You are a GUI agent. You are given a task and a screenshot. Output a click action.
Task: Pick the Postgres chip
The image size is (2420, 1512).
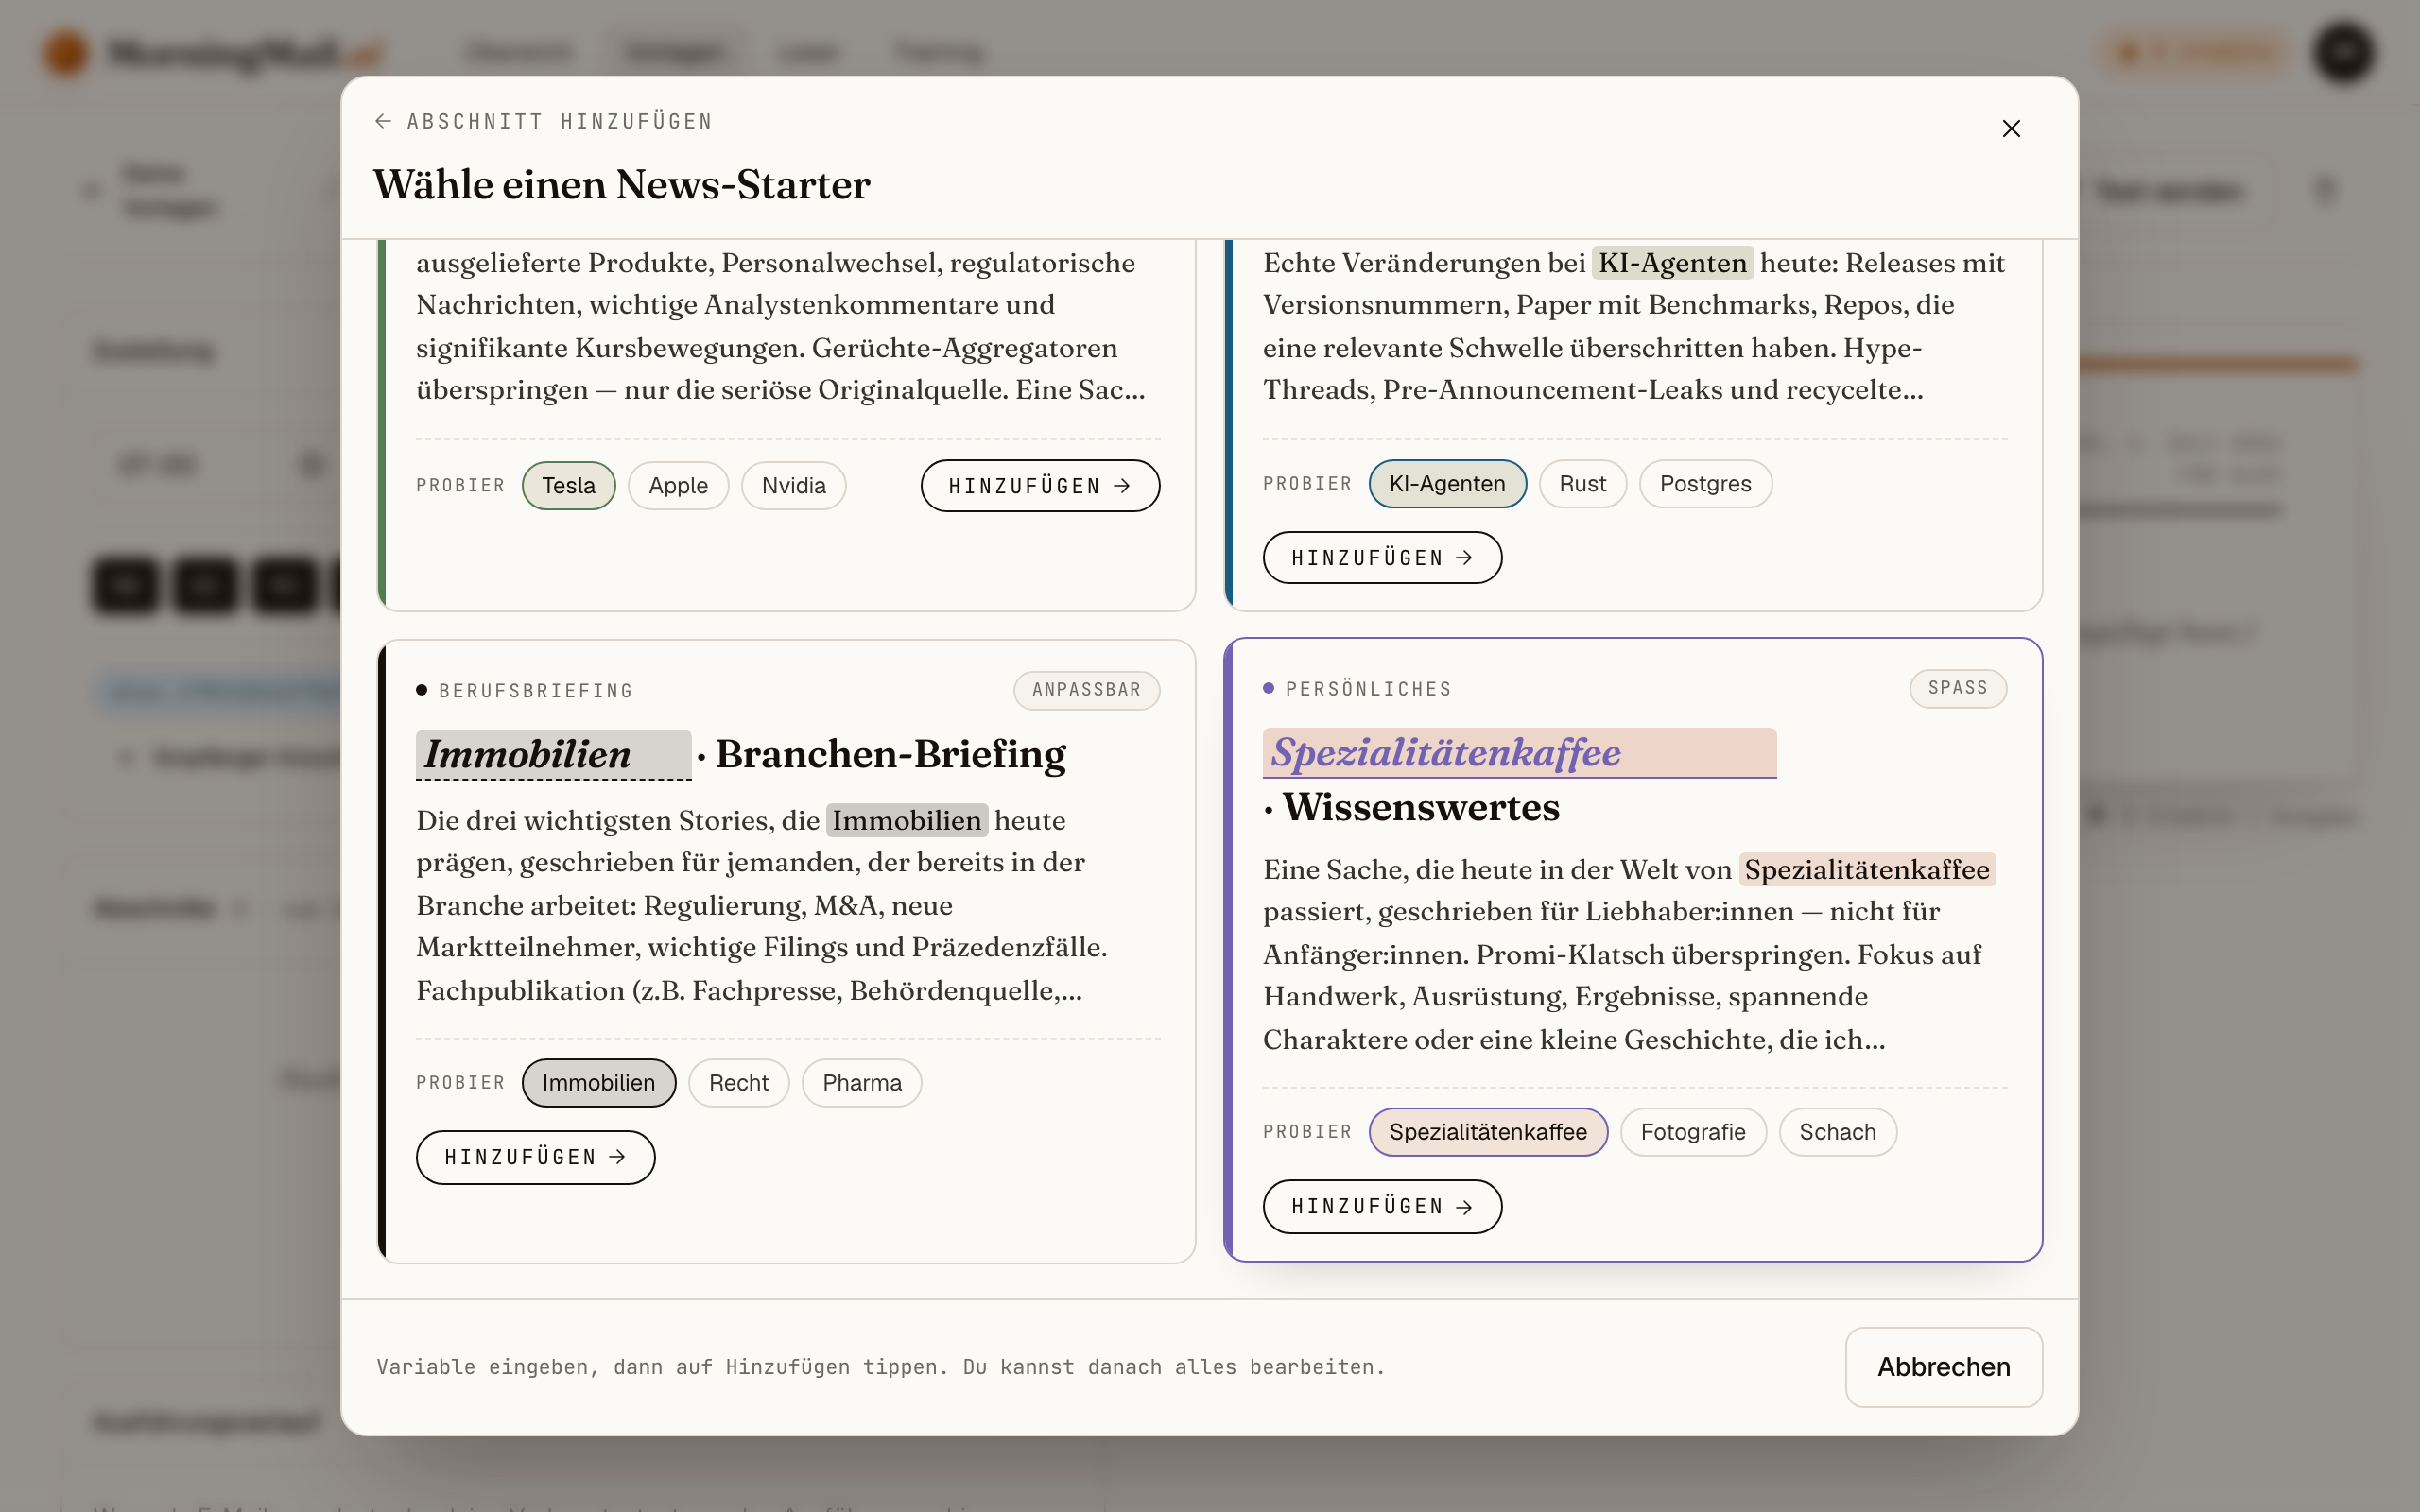point(1705,484)
